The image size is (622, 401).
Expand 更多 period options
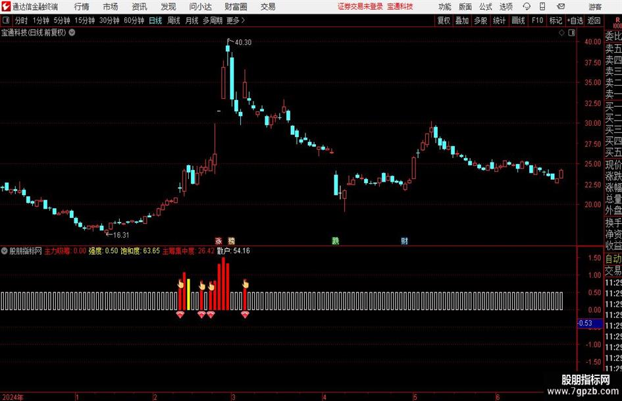236,20
